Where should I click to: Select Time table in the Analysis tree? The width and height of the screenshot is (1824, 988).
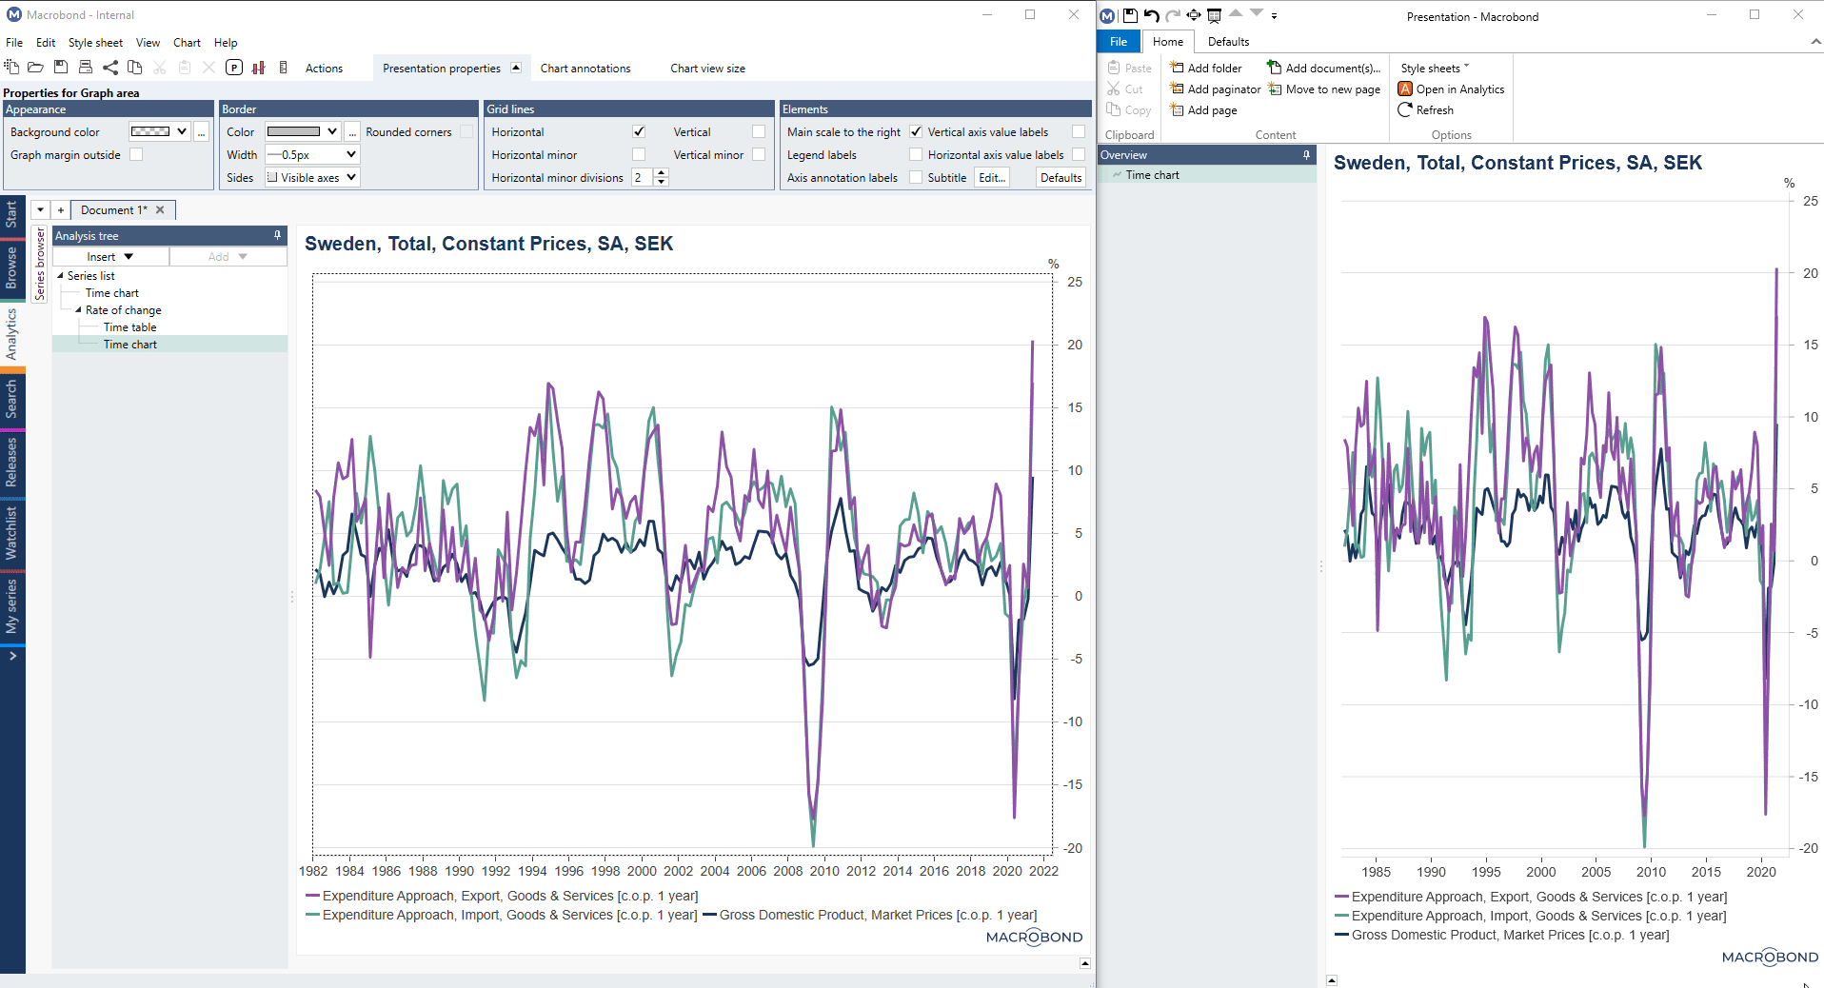click(x=130, y=326)
